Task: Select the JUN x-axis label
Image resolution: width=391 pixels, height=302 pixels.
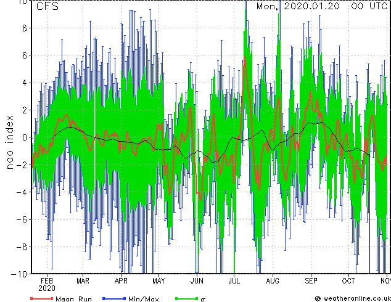Action: [x=197, y=281]
